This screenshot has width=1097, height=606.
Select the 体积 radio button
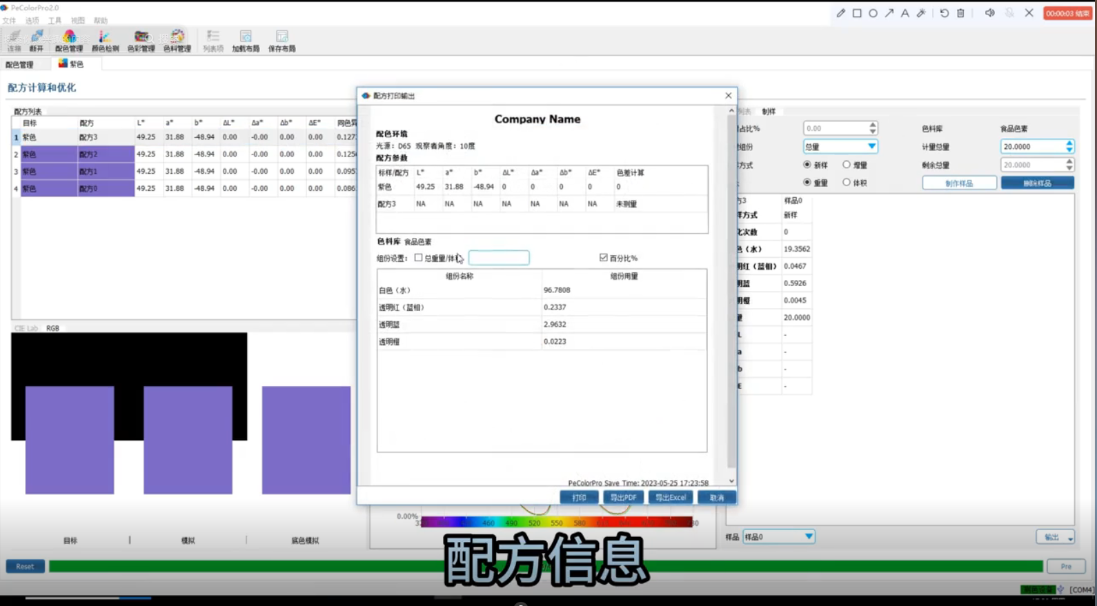pos(846,183)
